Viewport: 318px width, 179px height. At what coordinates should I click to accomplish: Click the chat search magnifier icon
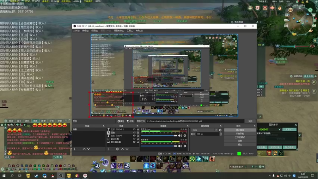coord(66,121)
